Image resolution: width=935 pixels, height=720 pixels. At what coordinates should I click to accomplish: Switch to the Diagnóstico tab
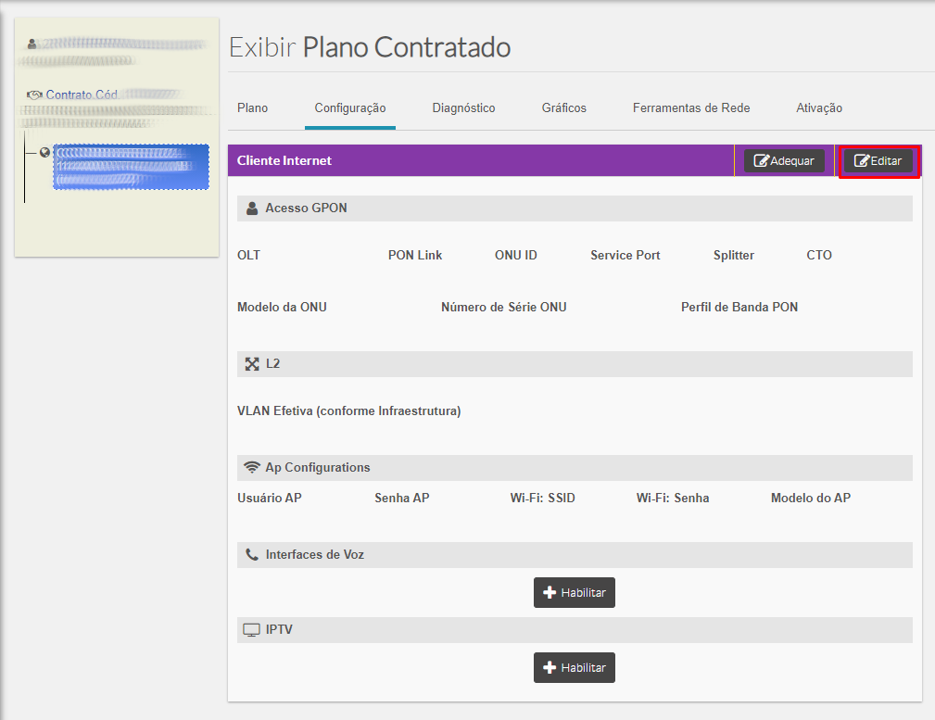pyautogui.click(x=463, y=108)
